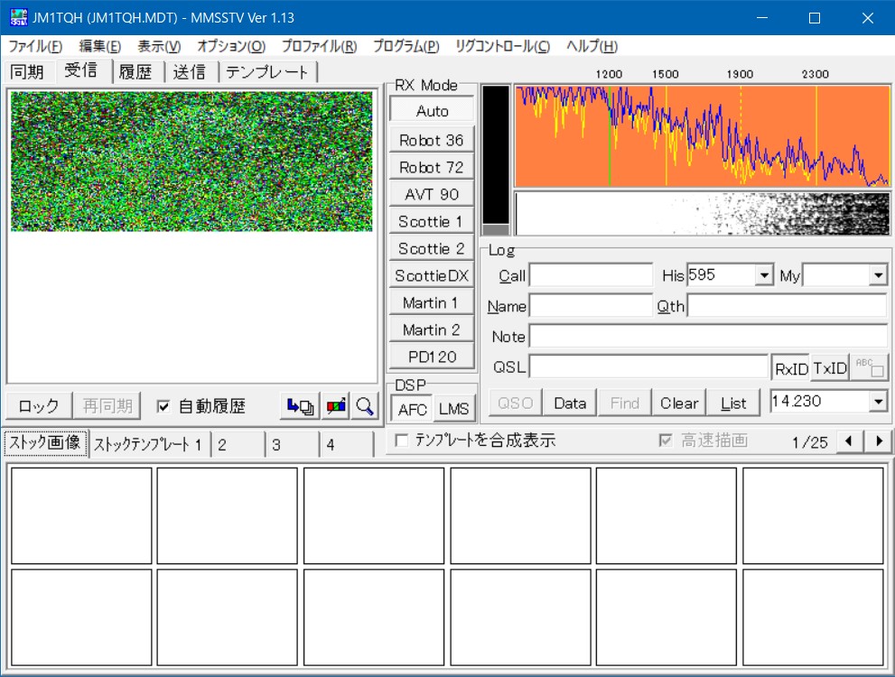Open 編集(E) menu
This screenshot has width=895, height=677.
(100, 46)
